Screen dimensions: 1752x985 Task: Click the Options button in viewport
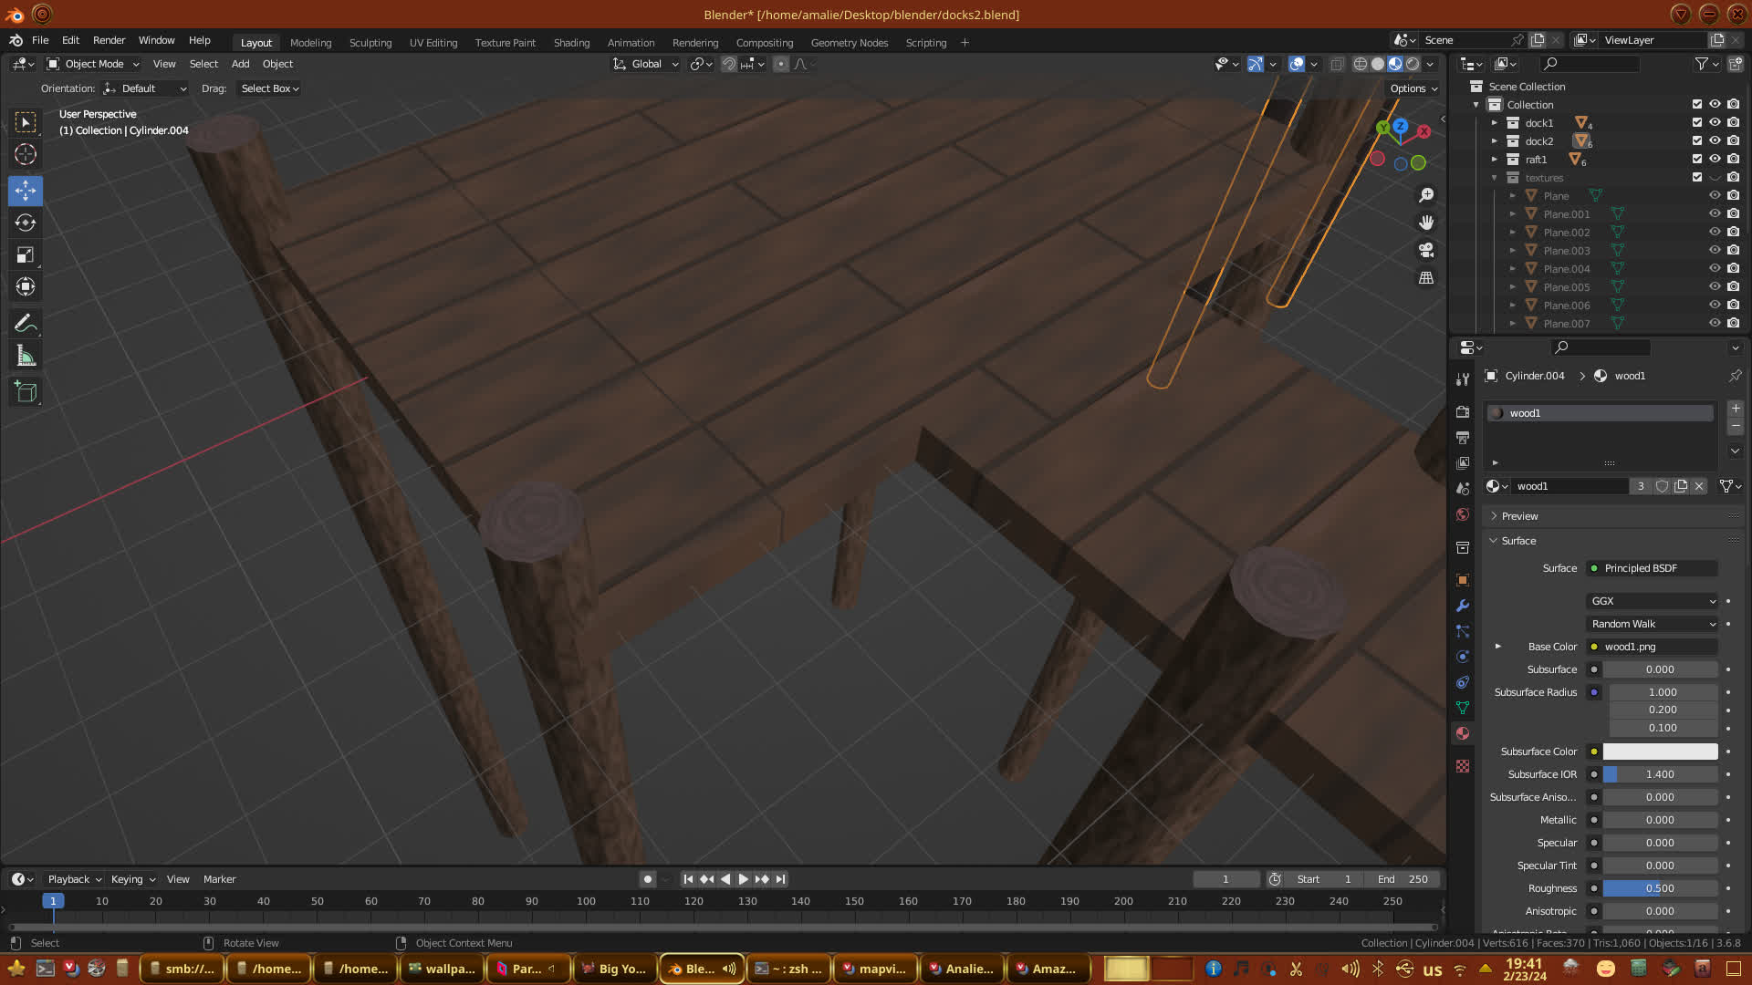(1413, 88)
